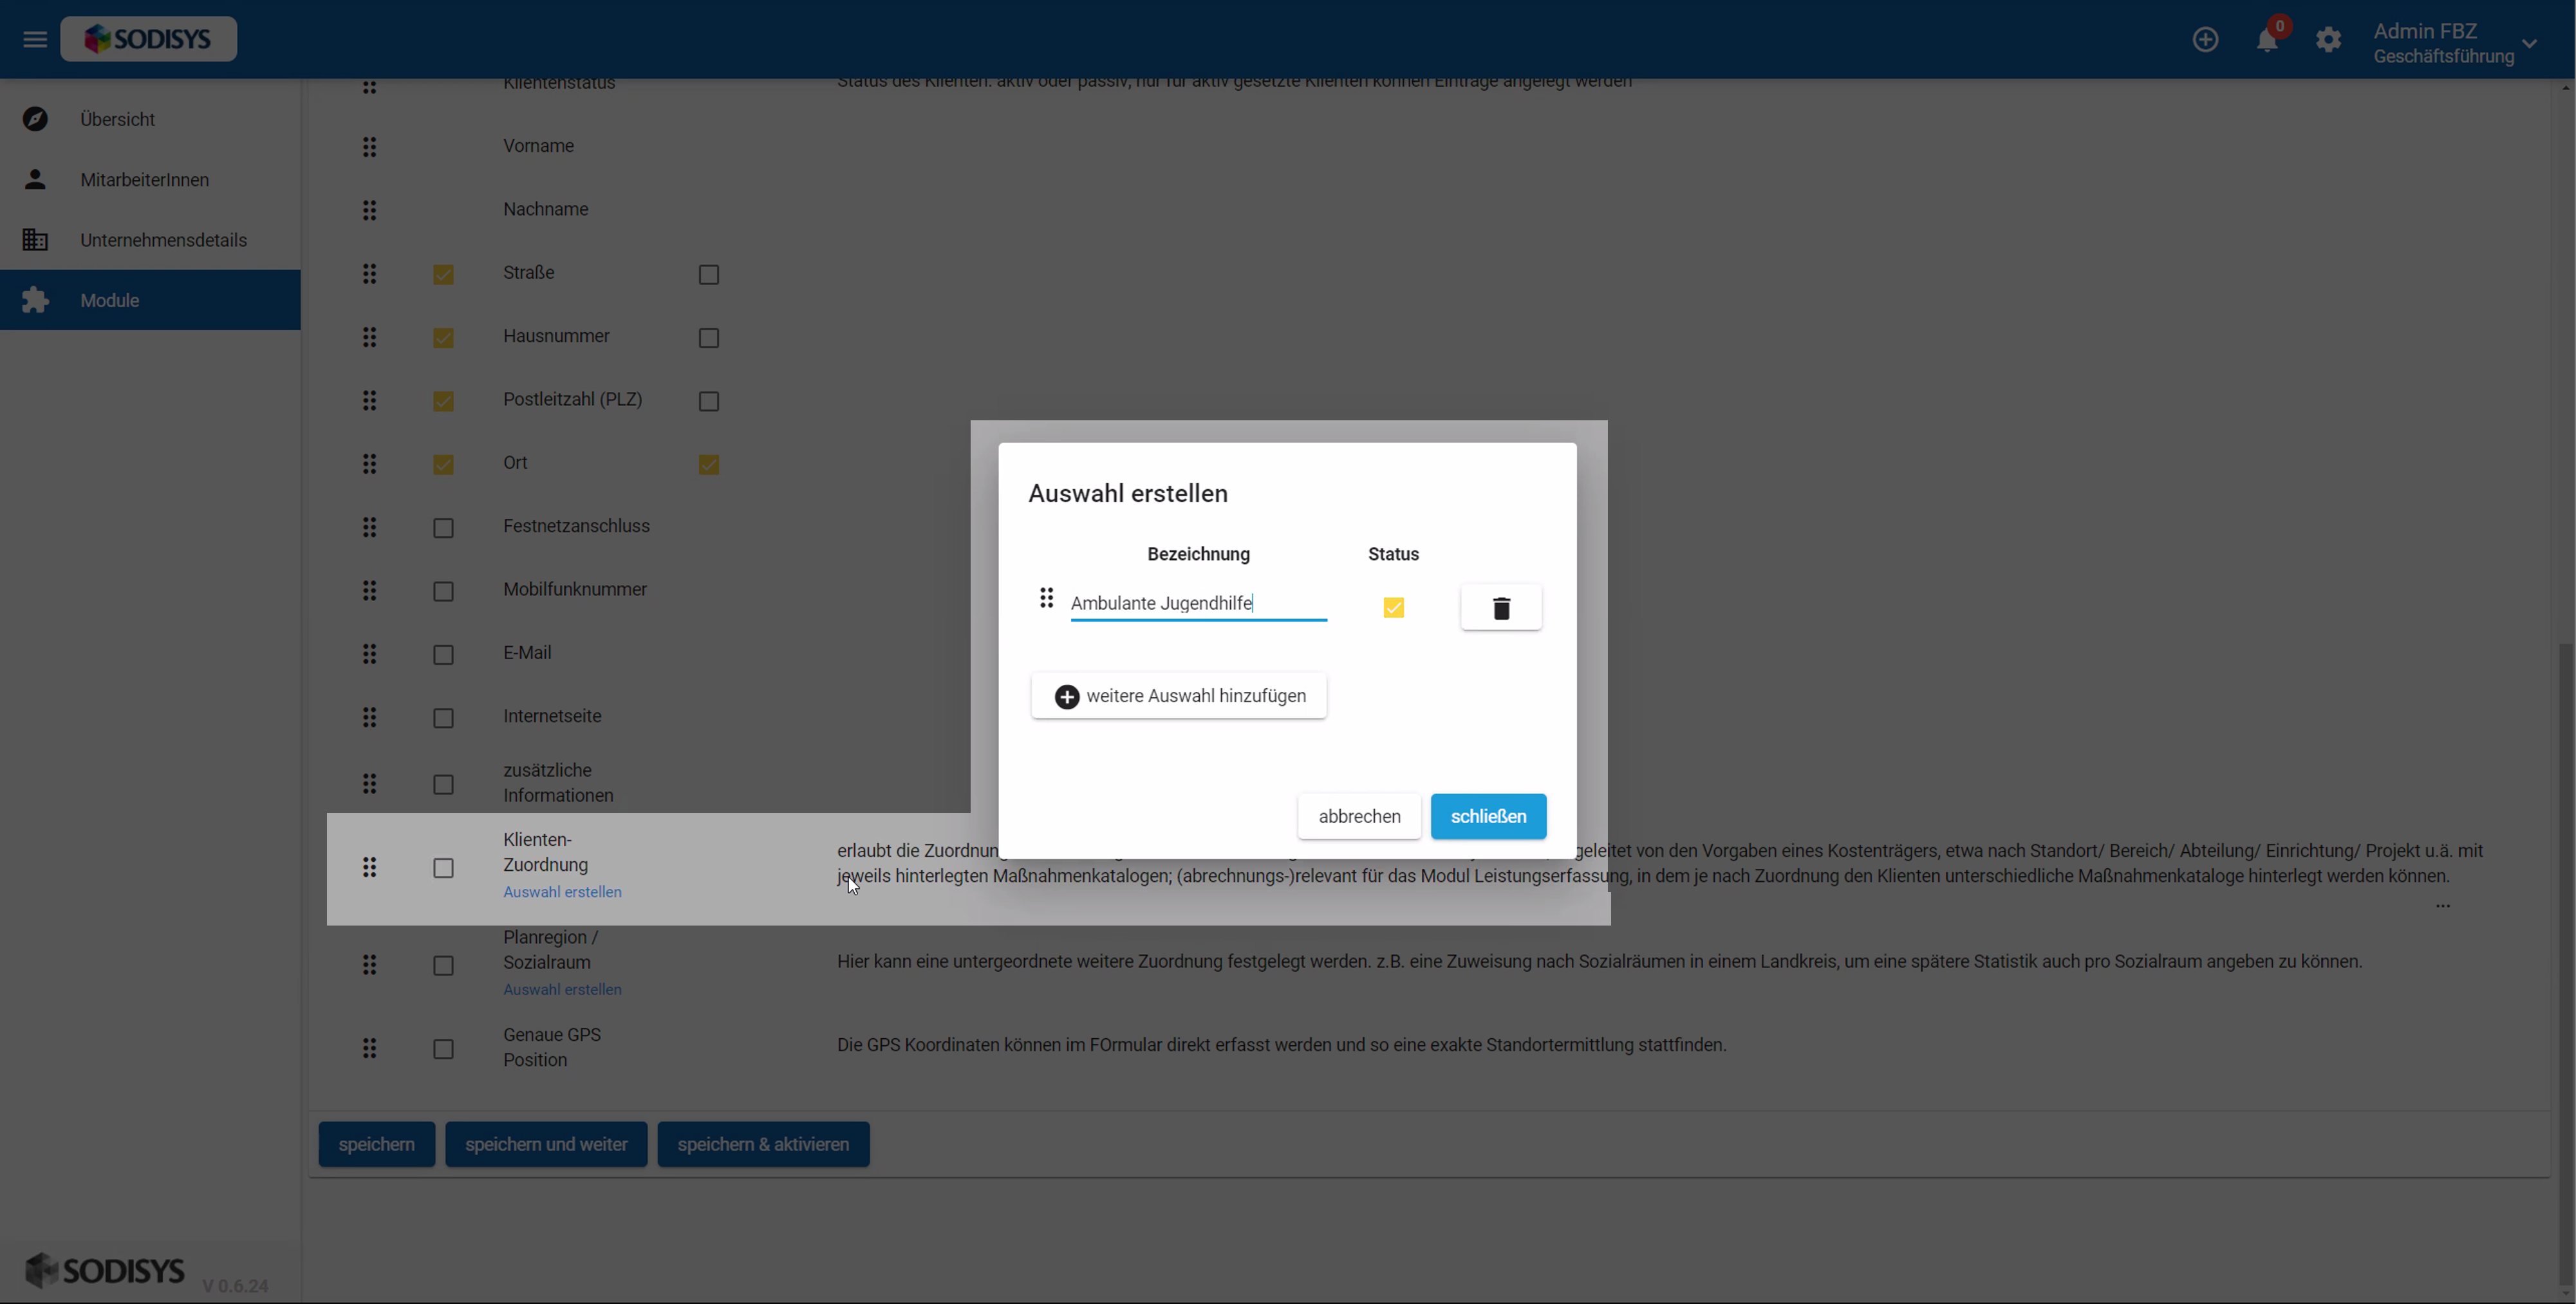
Task: Grab the drag handle of the Nachname row
Action: tap(369, 210)
